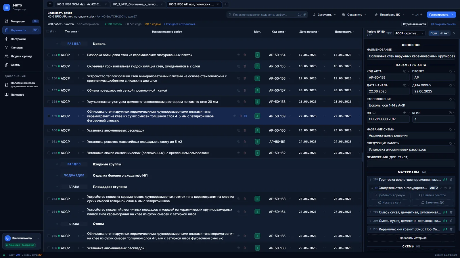Image resolution: width=460 pixels, height=258 pixels.
Task: Delete material 231 Керамический гранит with trash icon
Action: tap(451, 229)
